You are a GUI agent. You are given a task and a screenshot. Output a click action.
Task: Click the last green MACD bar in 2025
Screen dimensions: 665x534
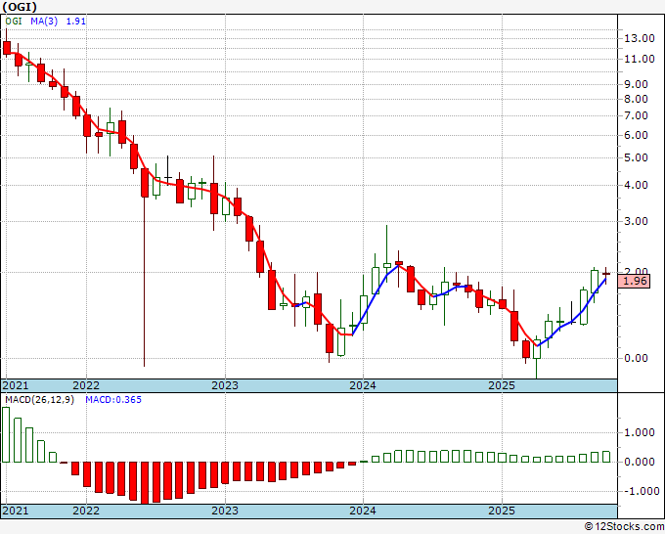click(606, 457)
